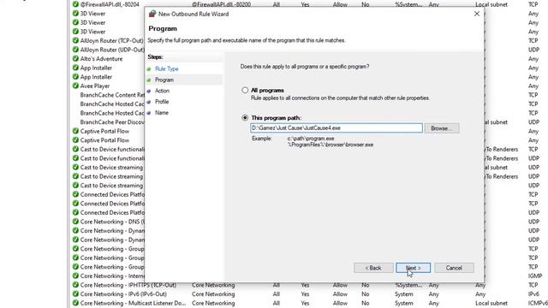Click the enabled-rule icon next to Avee Player

(75, 86)
